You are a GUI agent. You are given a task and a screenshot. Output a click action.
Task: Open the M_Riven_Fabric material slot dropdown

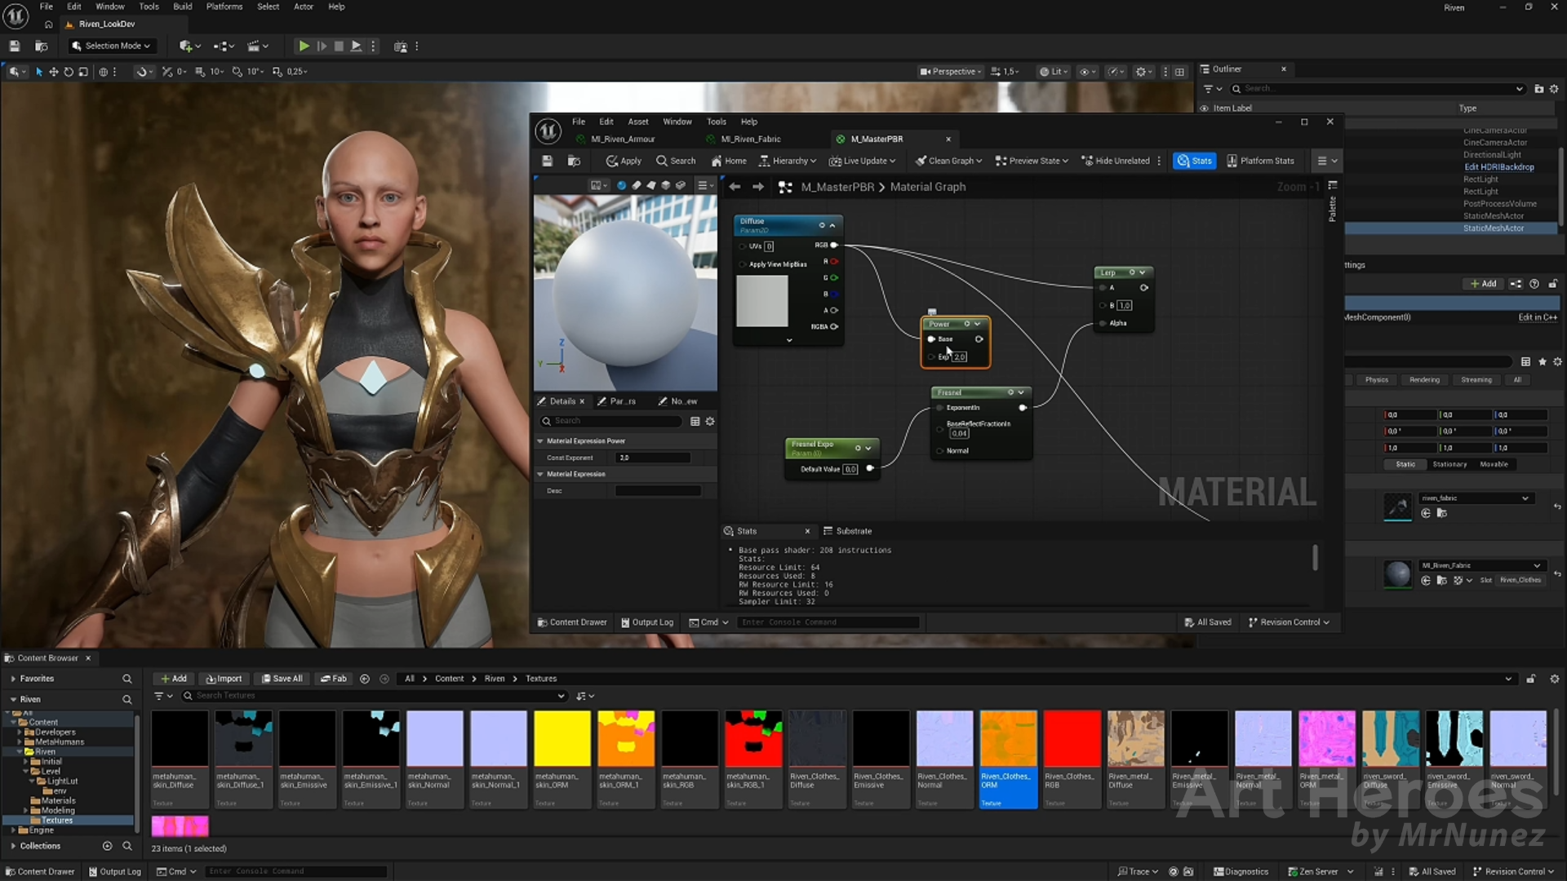tap(1481, 565)
